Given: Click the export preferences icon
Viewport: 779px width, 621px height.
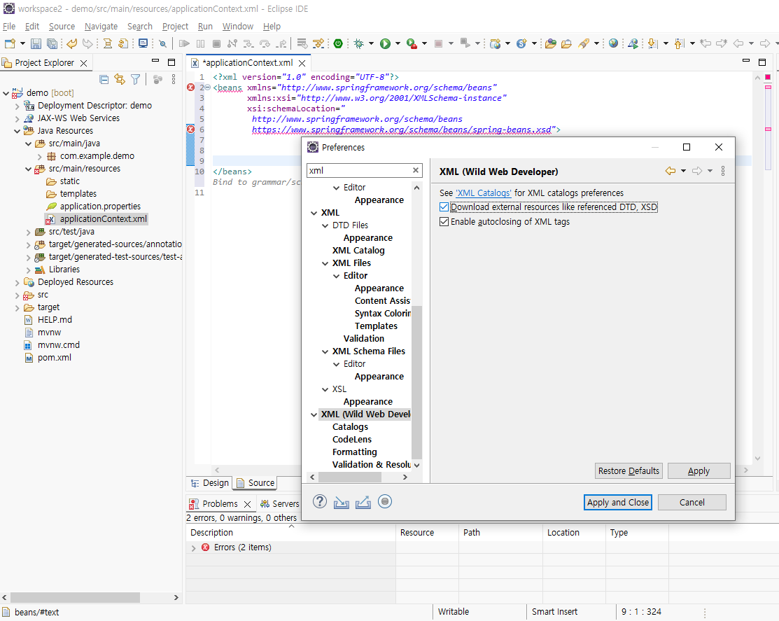Looking at the screenshot, I should (x=363, y=502).
